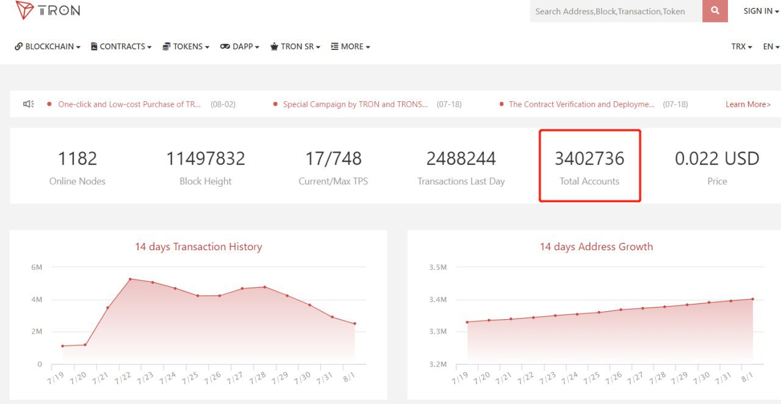Click the 14 days Transaction History title
Image resolution: width=781 pixels, height=404 pixels.
(198, 247)
